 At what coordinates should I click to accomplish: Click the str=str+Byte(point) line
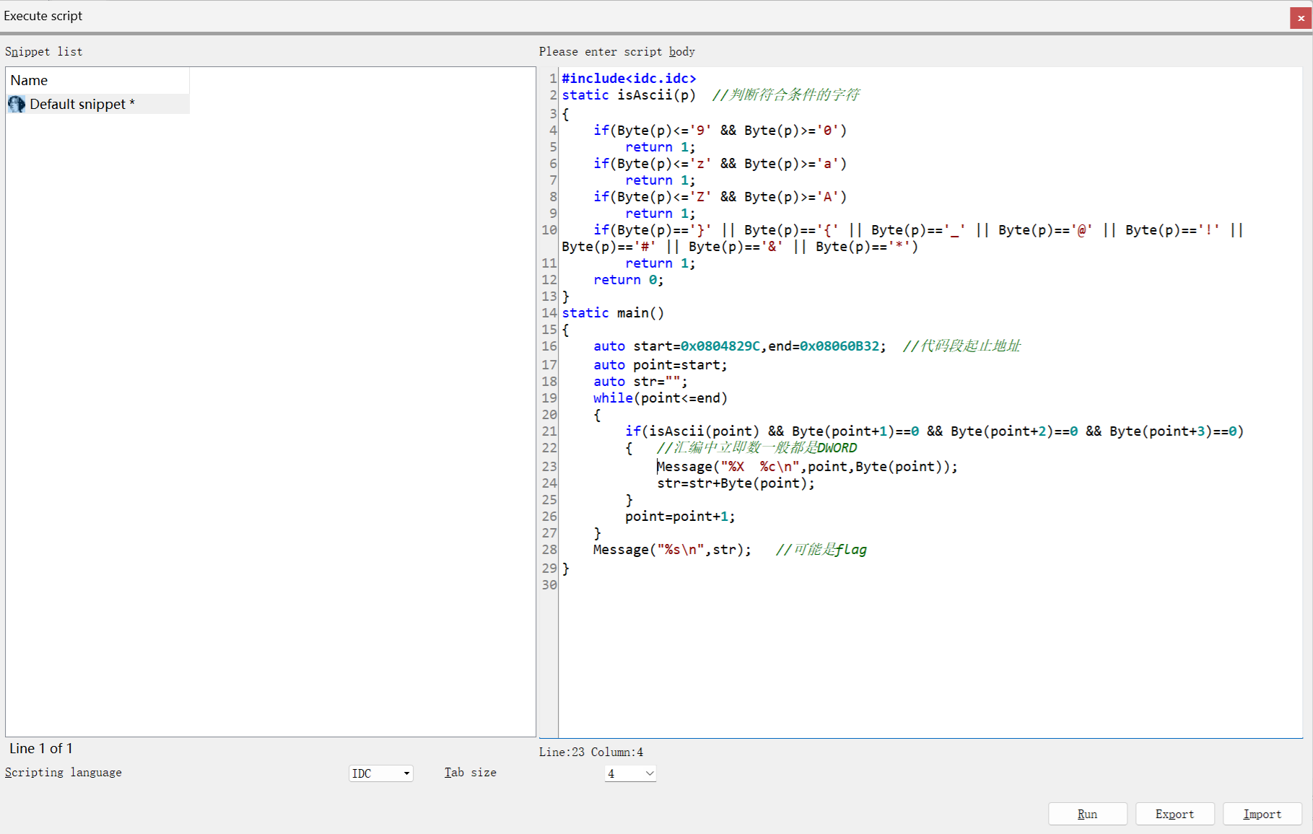[735, 483]
